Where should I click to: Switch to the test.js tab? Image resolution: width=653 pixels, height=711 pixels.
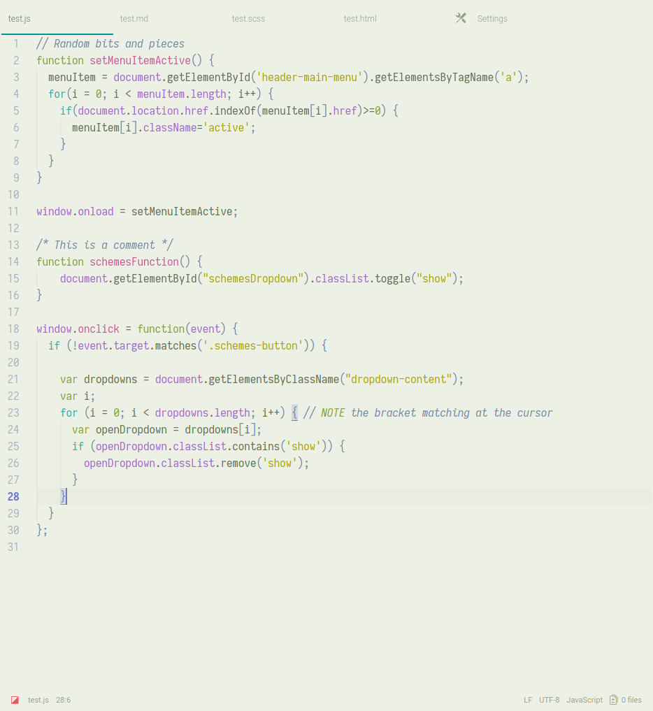20,19
